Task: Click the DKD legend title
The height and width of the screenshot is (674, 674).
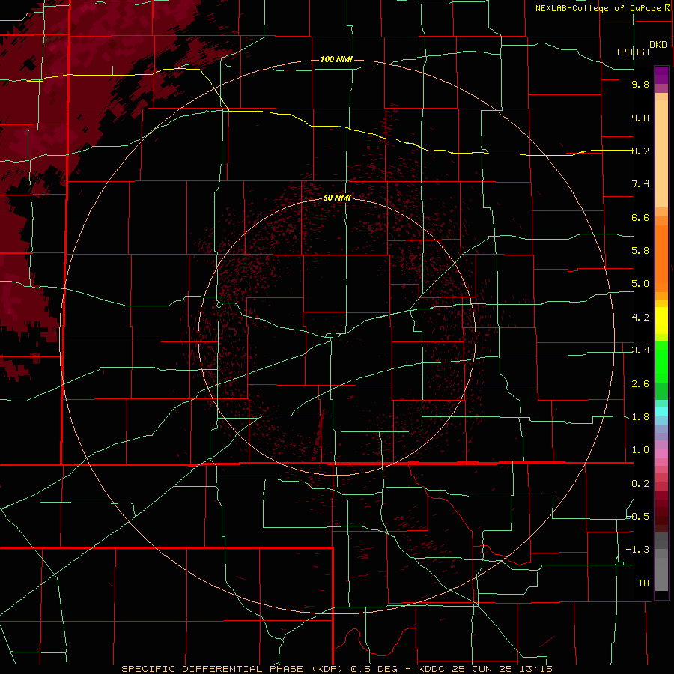Action: pos(658,45)
